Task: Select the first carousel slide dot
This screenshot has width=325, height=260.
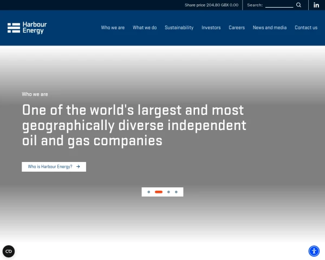Action: coord(148,192)
